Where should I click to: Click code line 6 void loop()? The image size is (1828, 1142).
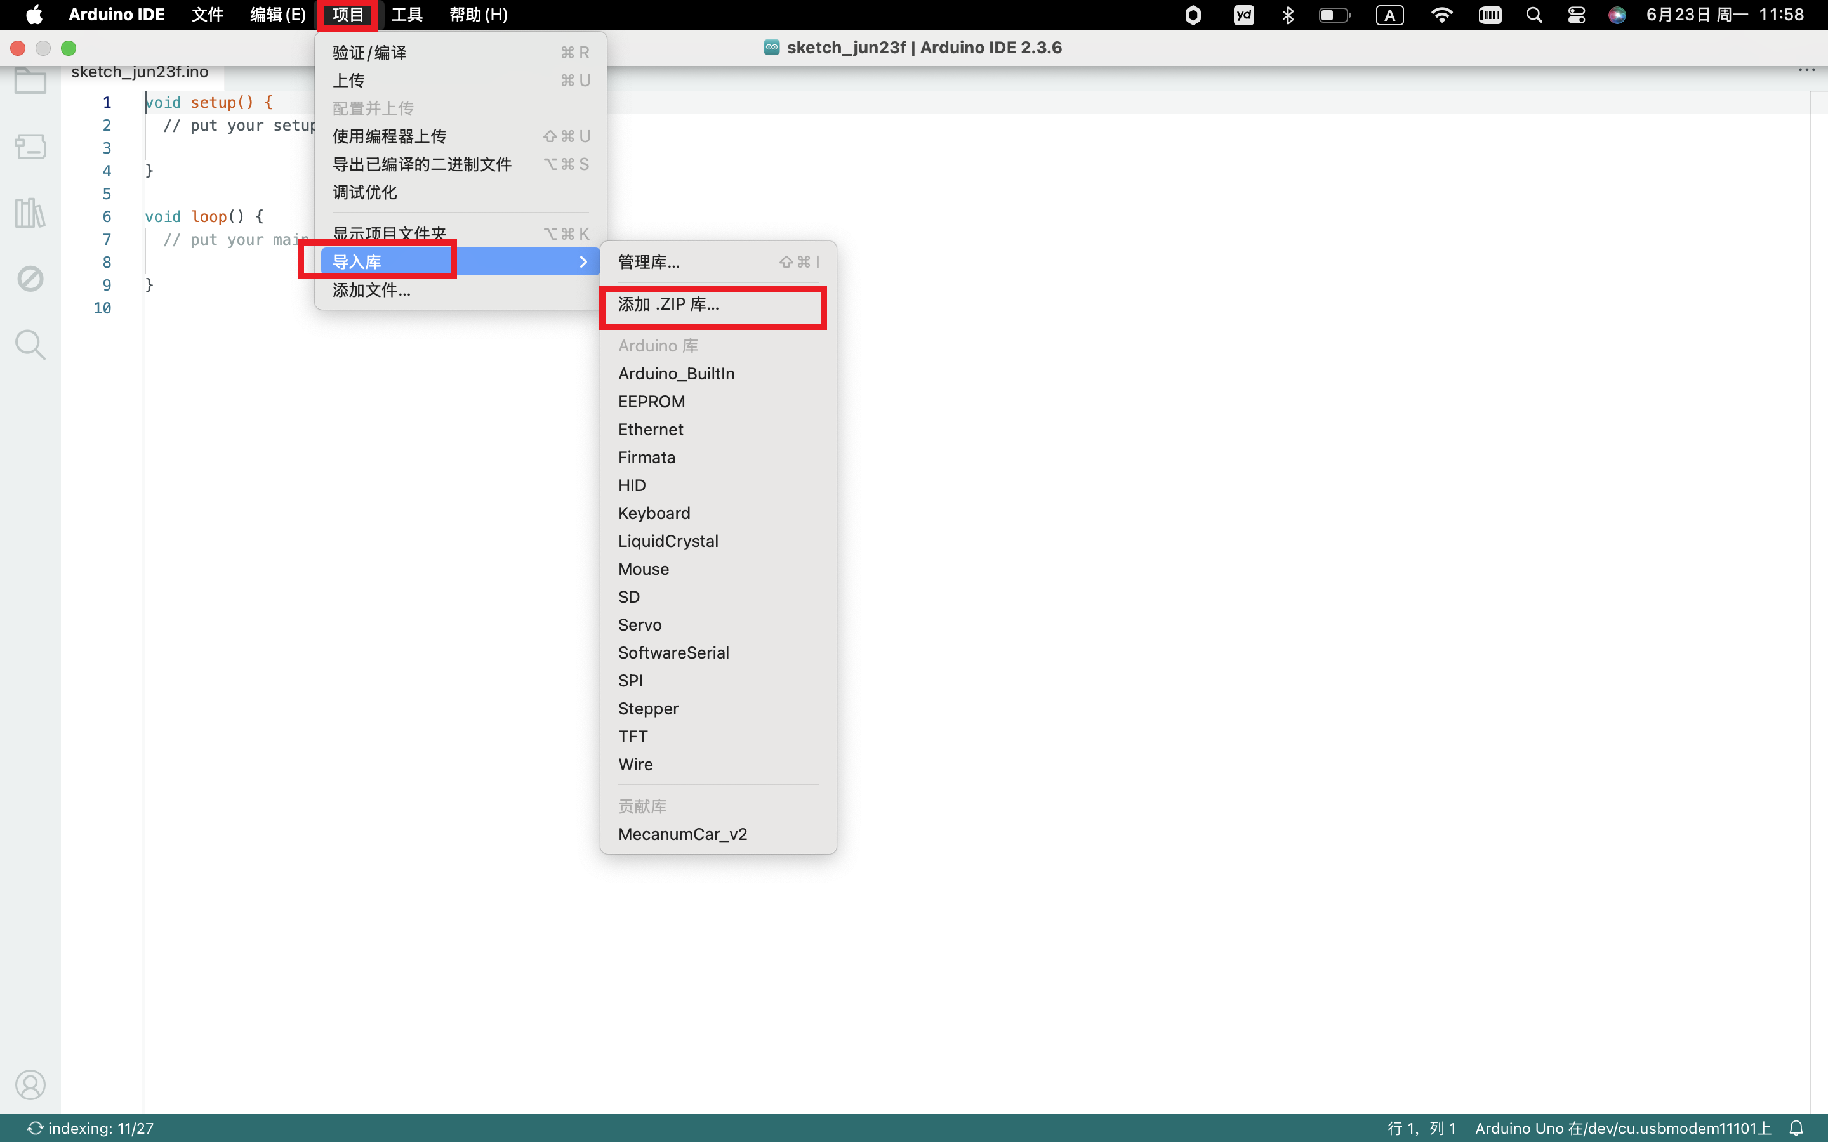204,217
